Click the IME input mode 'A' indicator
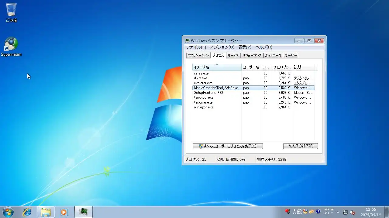 (294, 212)
